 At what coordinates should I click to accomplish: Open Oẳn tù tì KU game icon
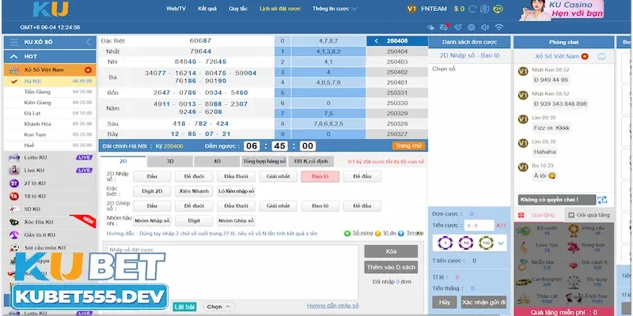pyautogui.click(x=14, y=235)
